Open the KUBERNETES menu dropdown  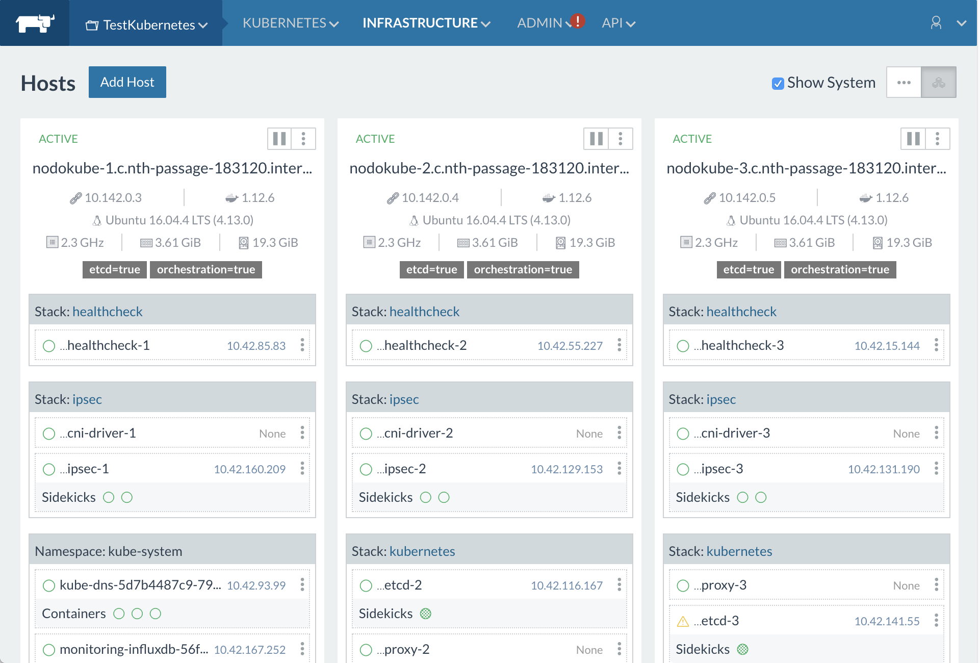click(291, 23)
